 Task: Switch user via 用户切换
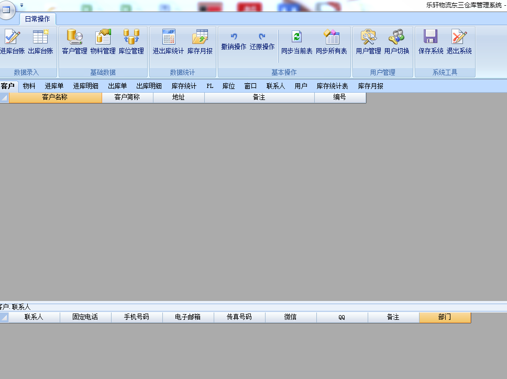[x=396, y=42]
